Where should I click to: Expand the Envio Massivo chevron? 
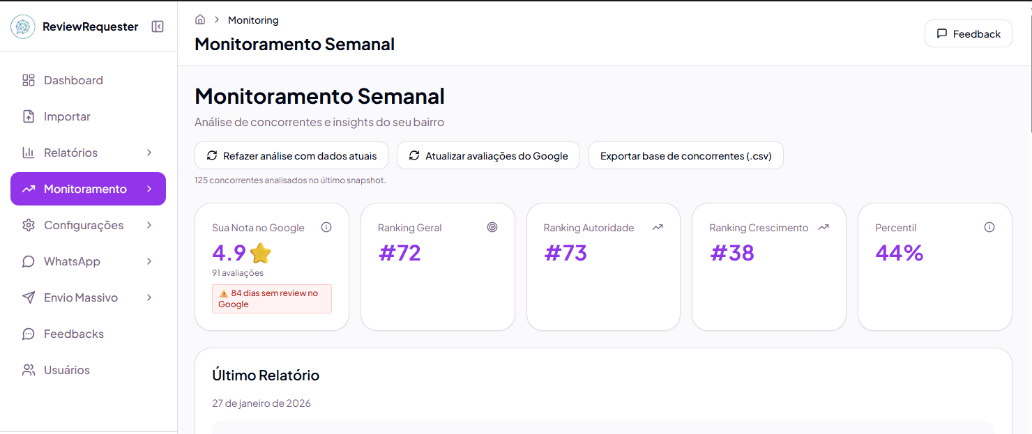coord(149,297)
